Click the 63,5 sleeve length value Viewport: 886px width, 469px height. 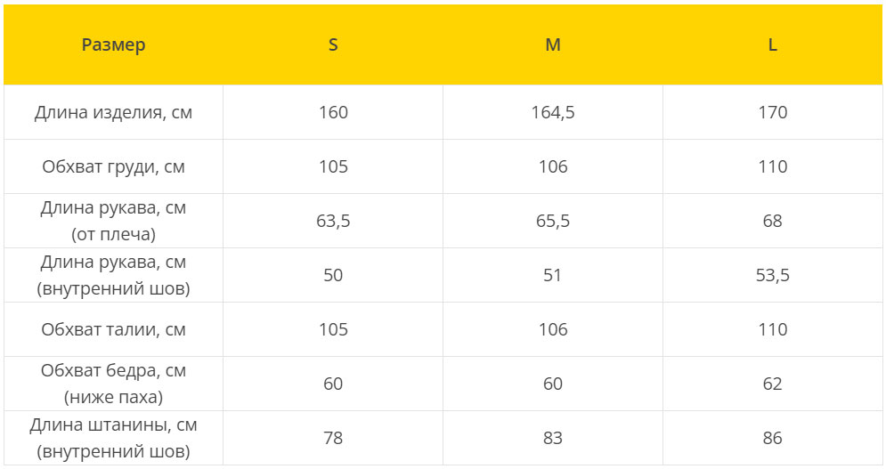pos(333,221)
